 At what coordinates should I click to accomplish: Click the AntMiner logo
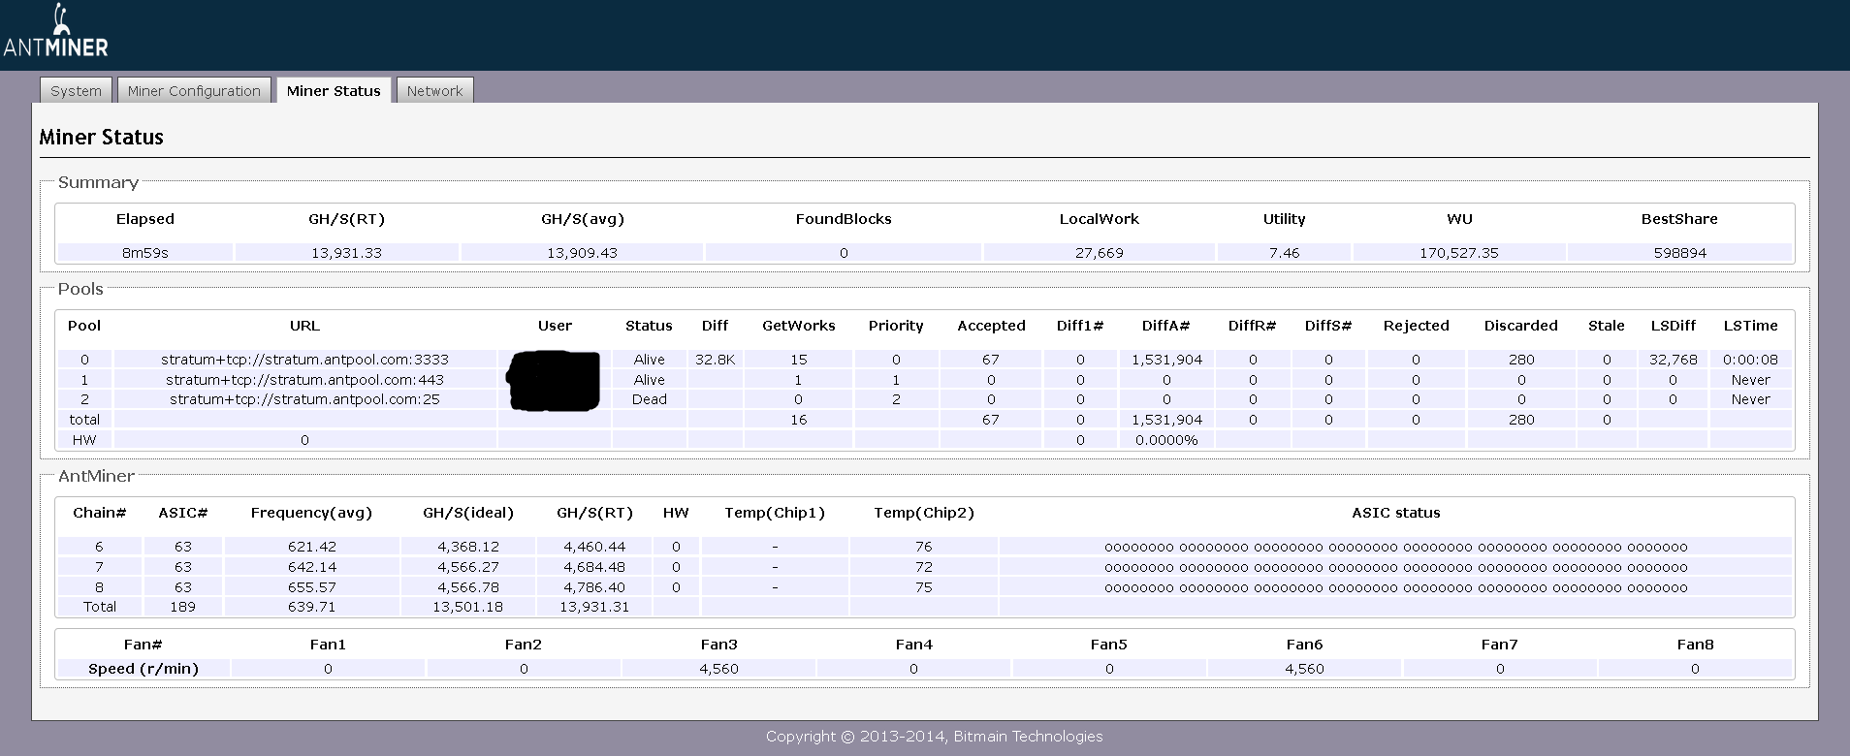(x=55, y=32)
